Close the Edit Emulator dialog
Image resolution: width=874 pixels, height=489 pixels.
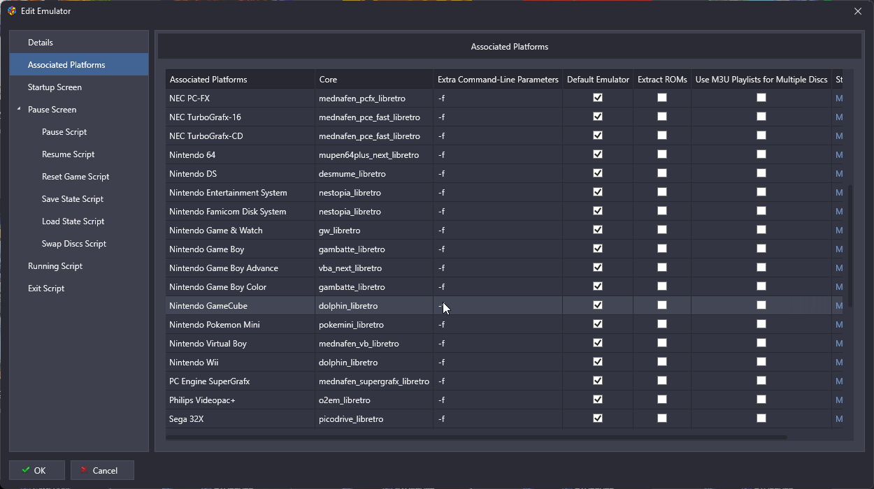coord(858,11)
